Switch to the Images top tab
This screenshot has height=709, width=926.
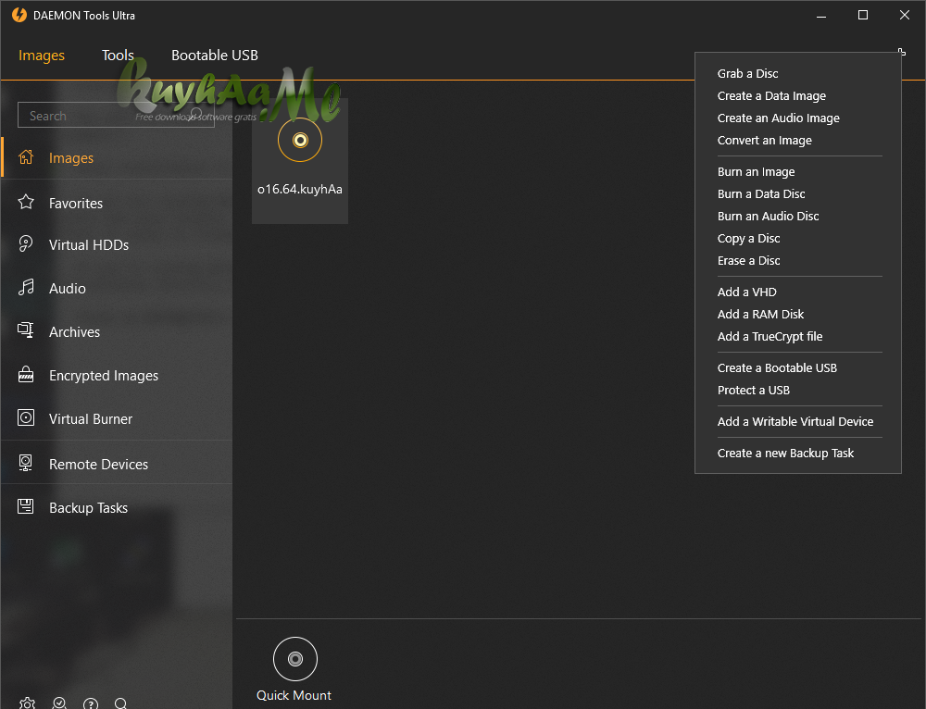(x=42, y=55)
